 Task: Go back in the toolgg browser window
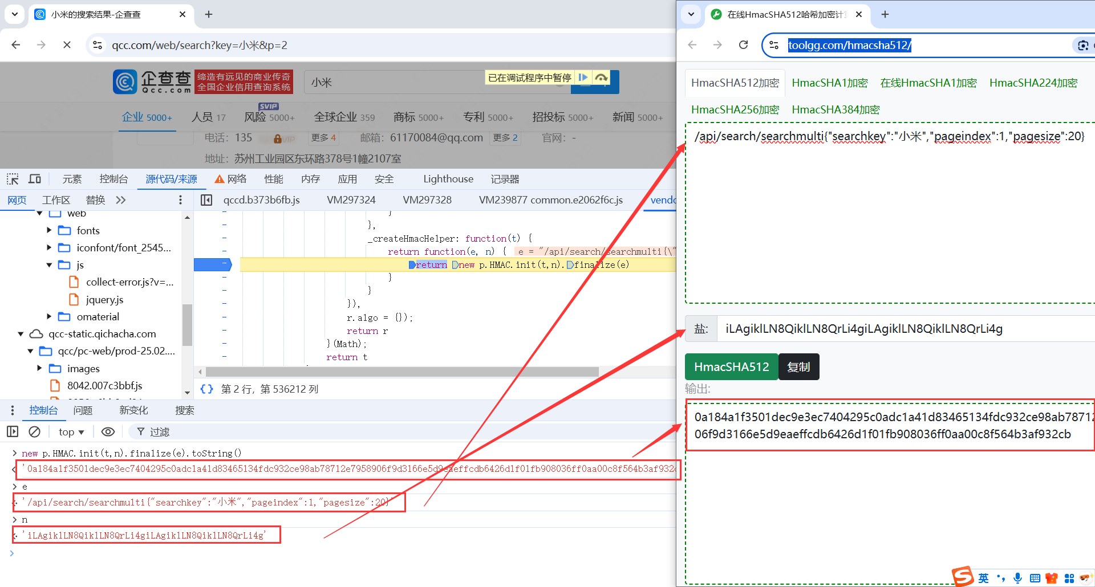tap(692, 45)
